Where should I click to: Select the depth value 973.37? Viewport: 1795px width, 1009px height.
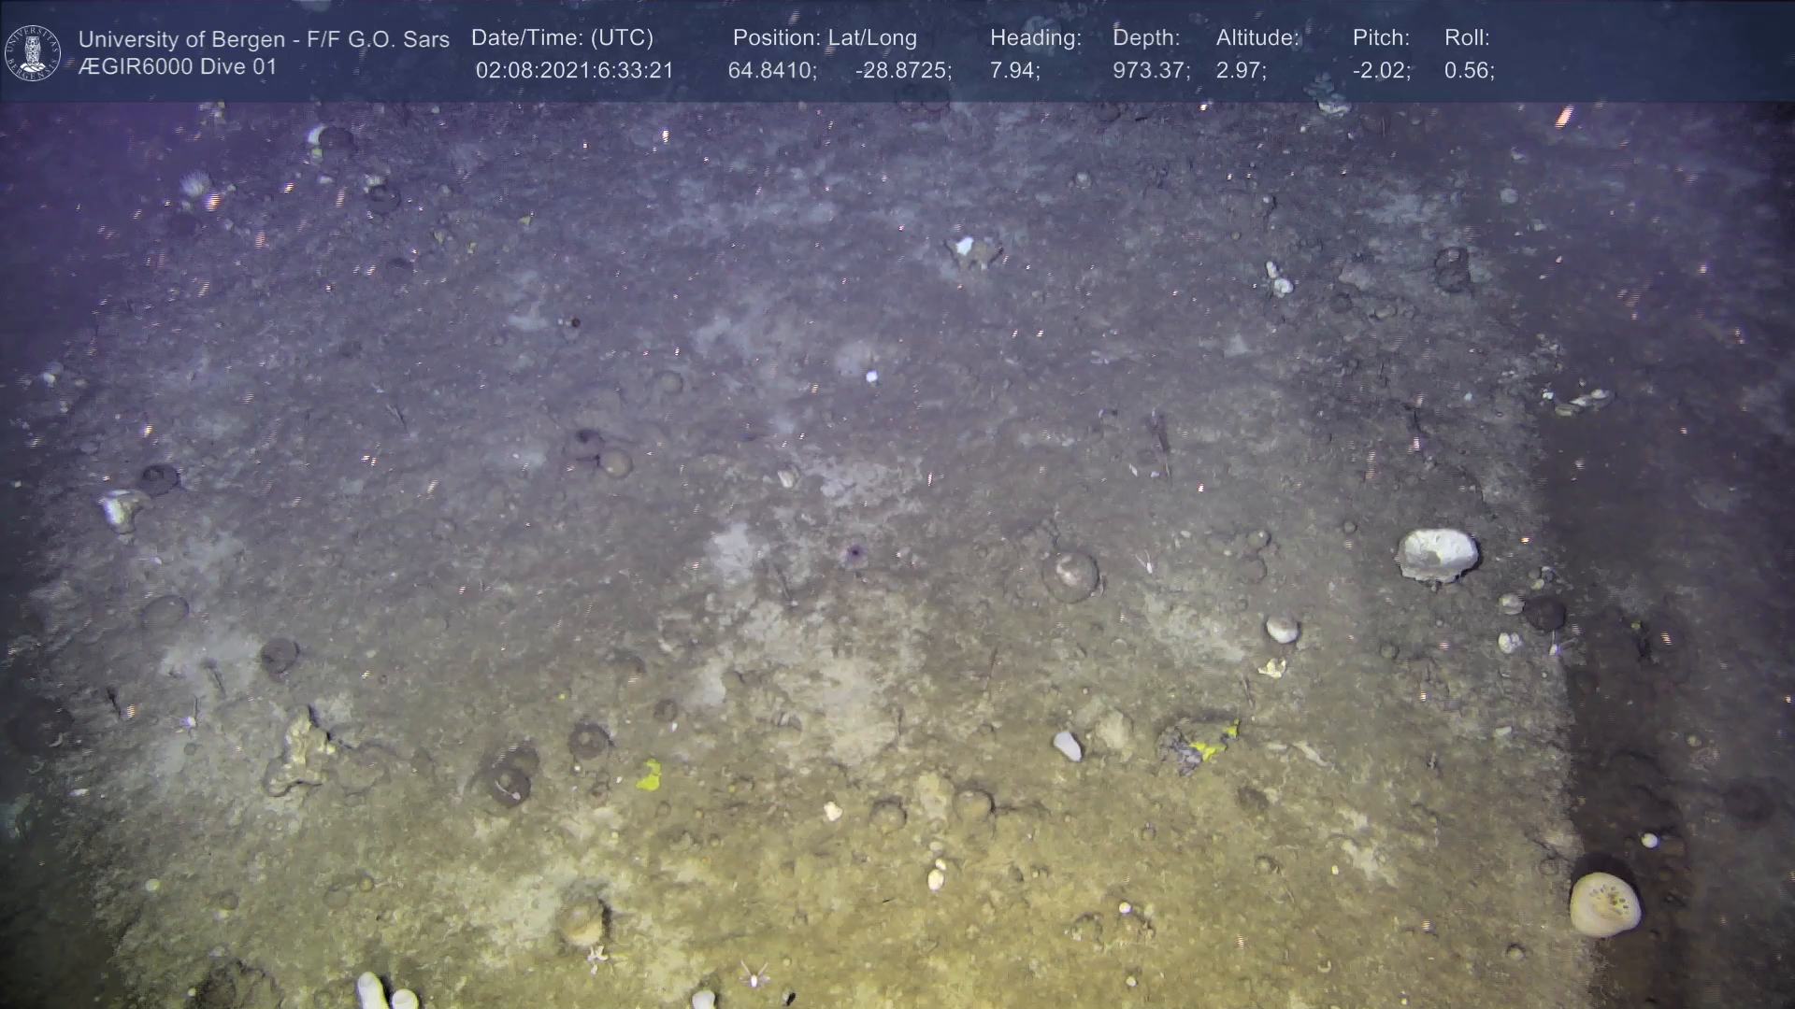click(1151, 70)
